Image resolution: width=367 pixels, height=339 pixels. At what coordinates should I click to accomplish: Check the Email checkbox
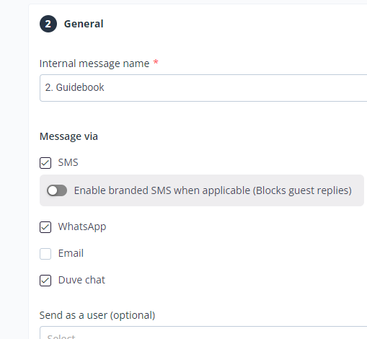point(45,254)
